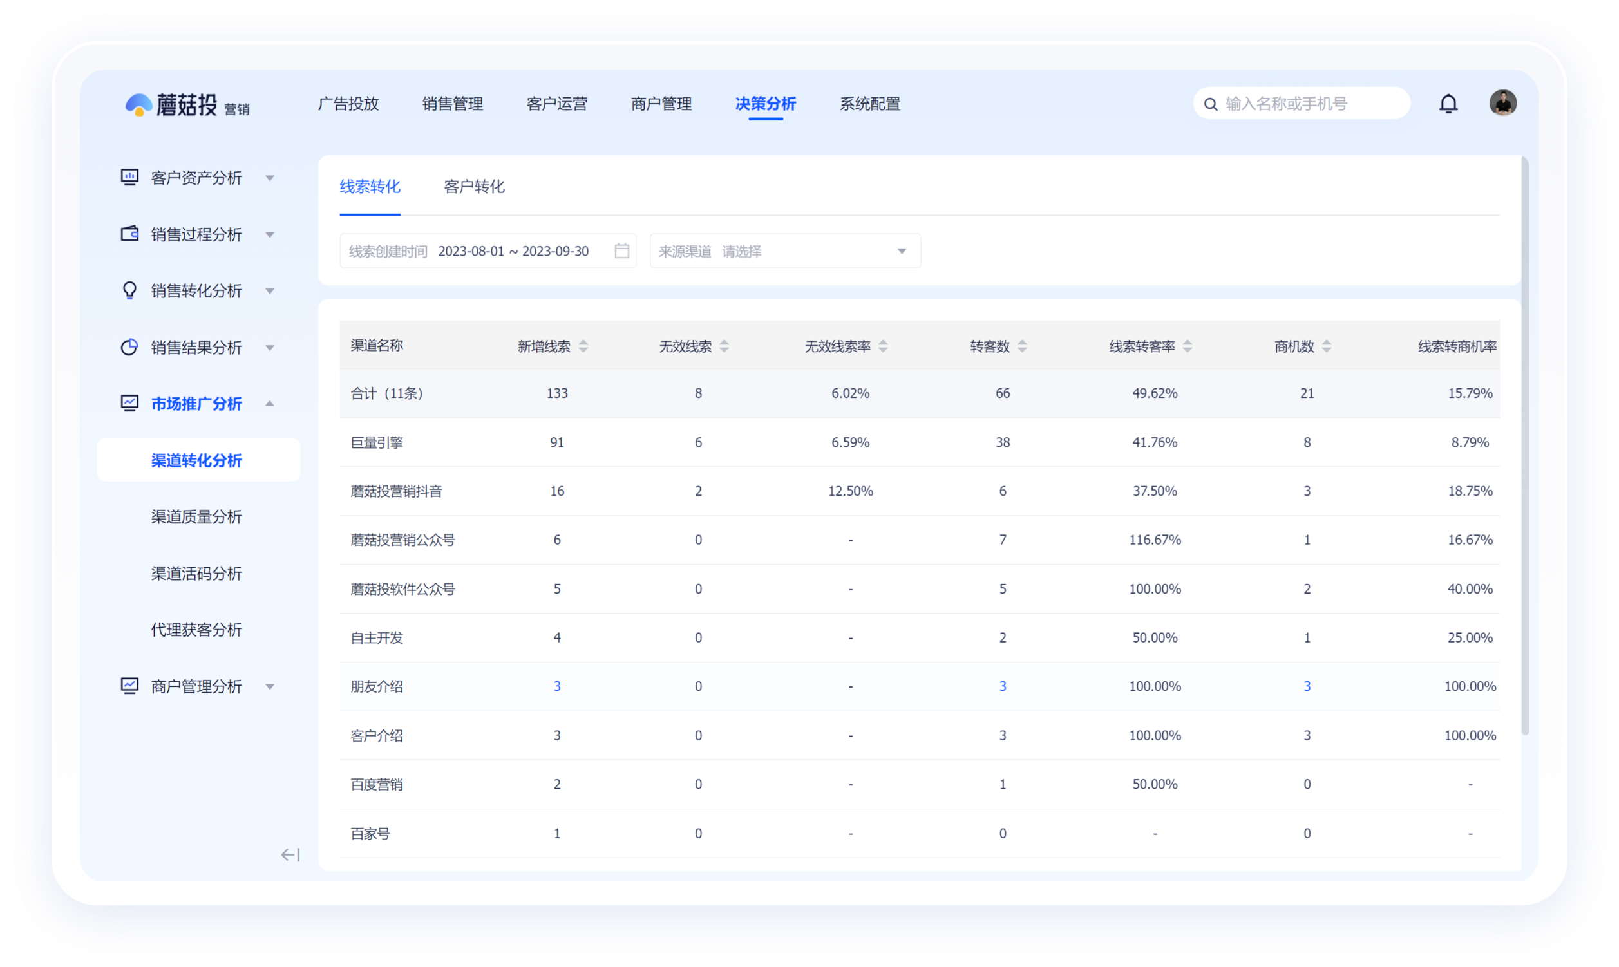The image size is (1619, 967).
Task: Expand the 商户管理分析 menu section
Action: 270,686
